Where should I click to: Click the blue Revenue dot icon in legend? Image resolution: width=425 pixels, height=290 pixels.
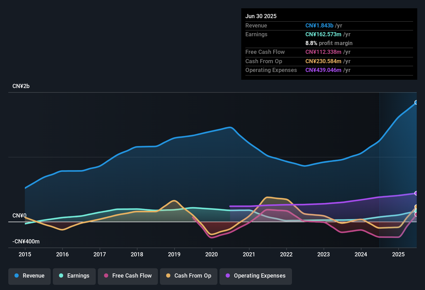click(x=16, y=276)
